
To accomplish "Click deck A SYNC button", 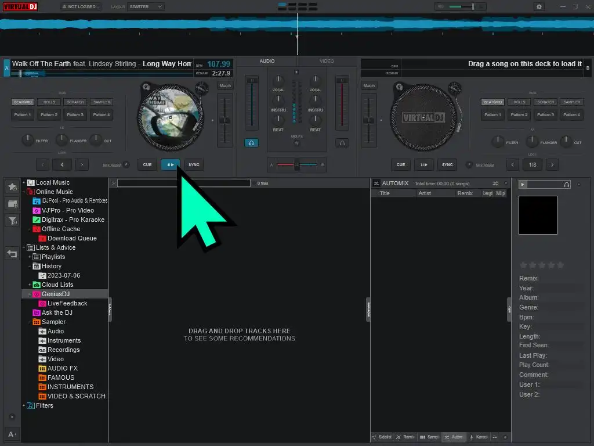I will pyautogui.click(x=194, y=164).
